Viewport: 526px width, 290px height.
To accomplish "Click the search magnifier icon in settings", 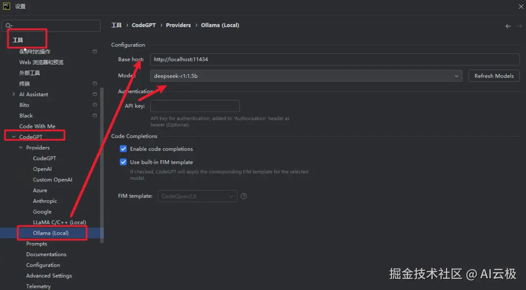I will point(8,25).
